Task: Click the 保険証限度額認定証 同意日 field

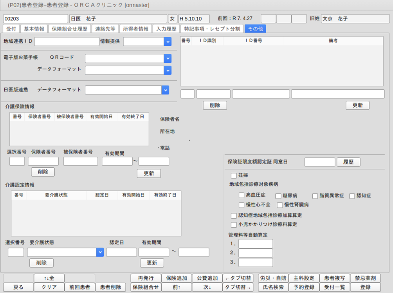Action: click(x=319, y=162)
